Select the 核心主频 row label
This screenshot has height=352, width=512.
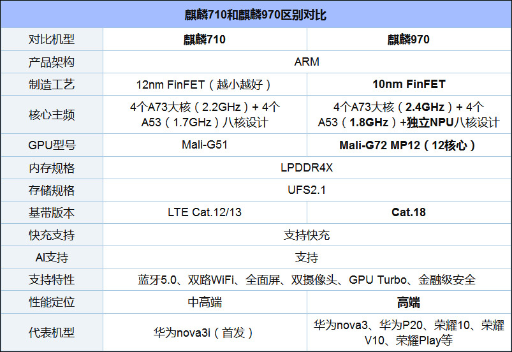52,115
